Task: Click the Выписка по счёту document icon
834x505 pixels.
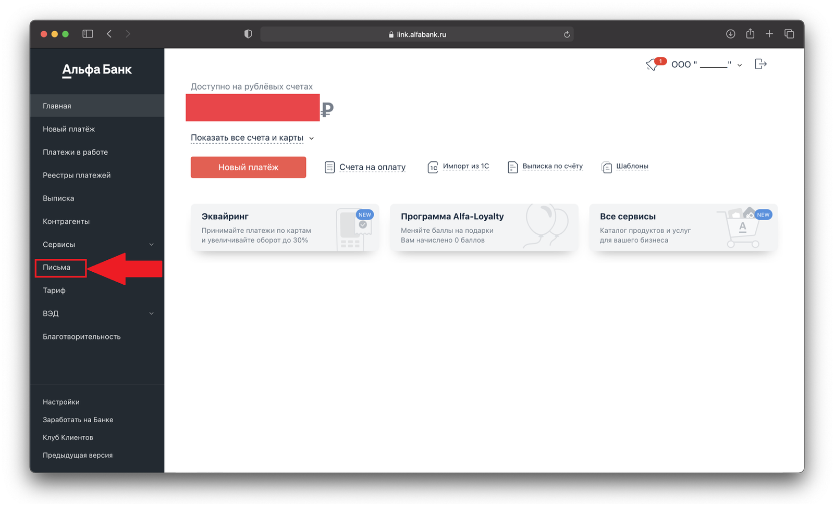Action: [x=512, y=167]
